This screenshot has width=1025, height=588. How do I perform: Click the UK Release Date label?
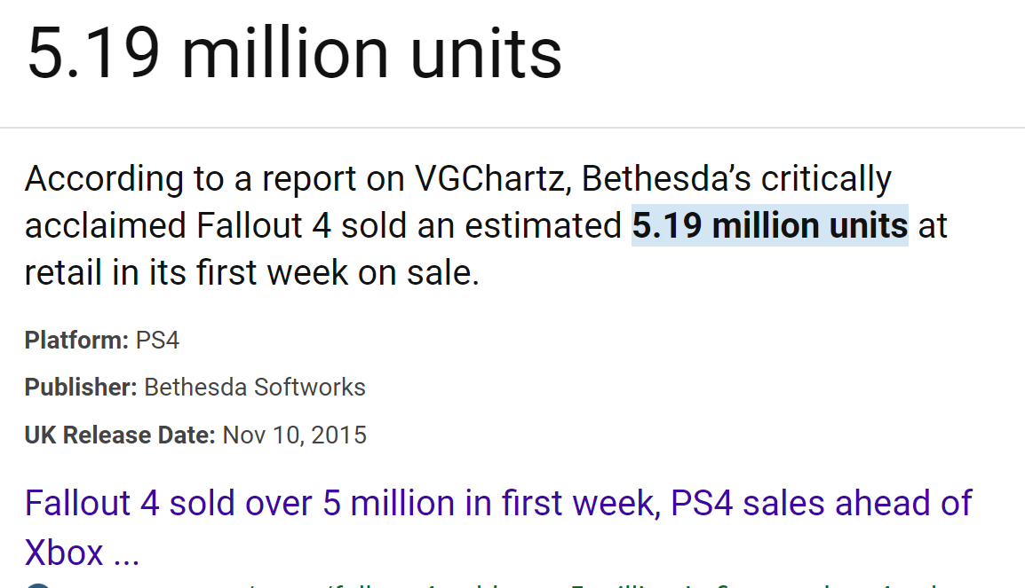coord(120,435)
